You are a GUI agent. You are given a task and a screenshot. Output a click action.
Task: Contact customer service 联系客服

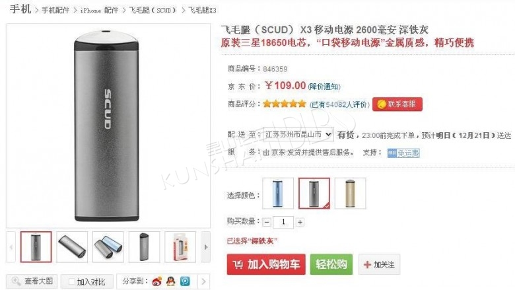tap(397, 104)
